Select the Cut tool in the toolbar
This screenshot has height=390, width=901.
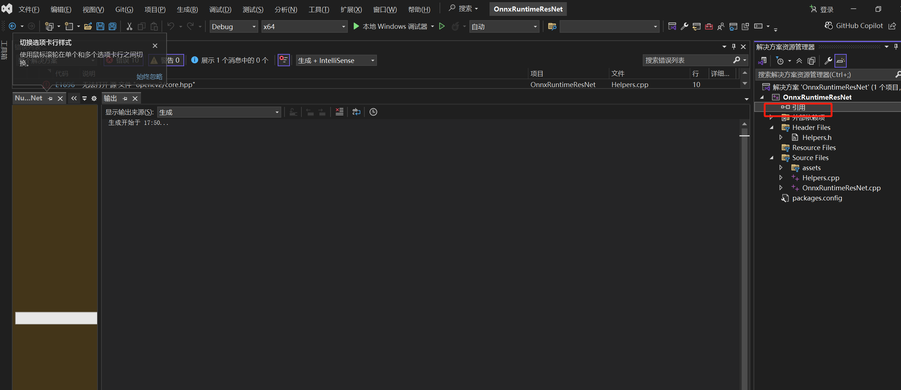click(x=129, y=26)
